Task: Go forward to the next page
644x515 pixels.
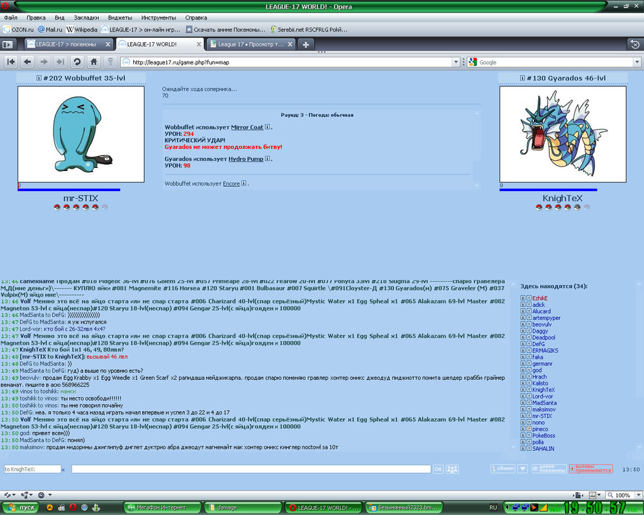Action: tap(43, 62)
